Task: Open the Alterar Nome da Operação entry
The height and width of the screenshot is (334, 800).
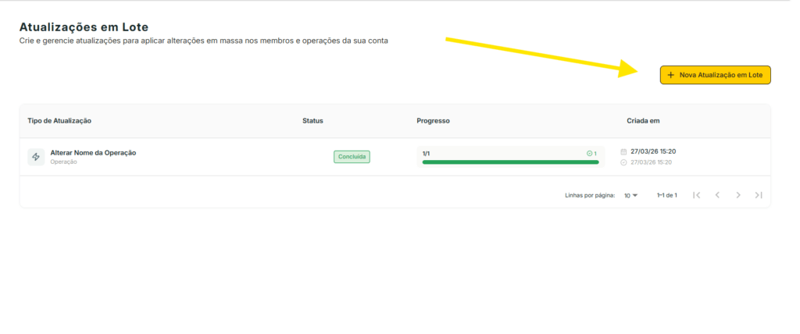Action: tap(93, 153)
